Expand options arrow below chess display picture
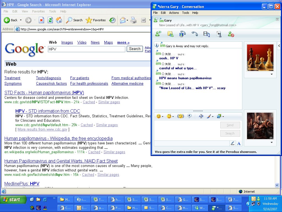The image size is (282, 212). coord(272,74)
